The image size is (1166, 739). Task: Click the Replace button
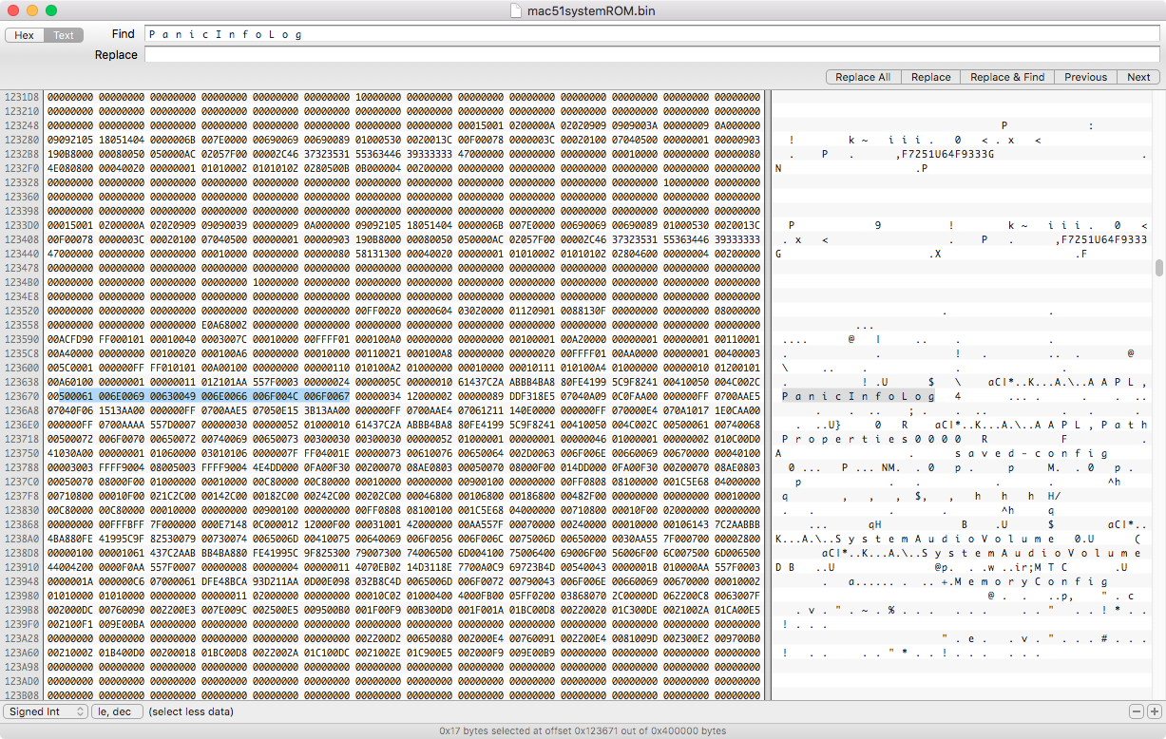[x=930, y=77]
